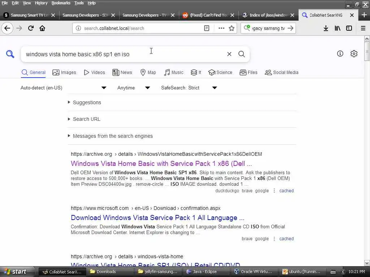Select the General category tab

tap(33, 72)
